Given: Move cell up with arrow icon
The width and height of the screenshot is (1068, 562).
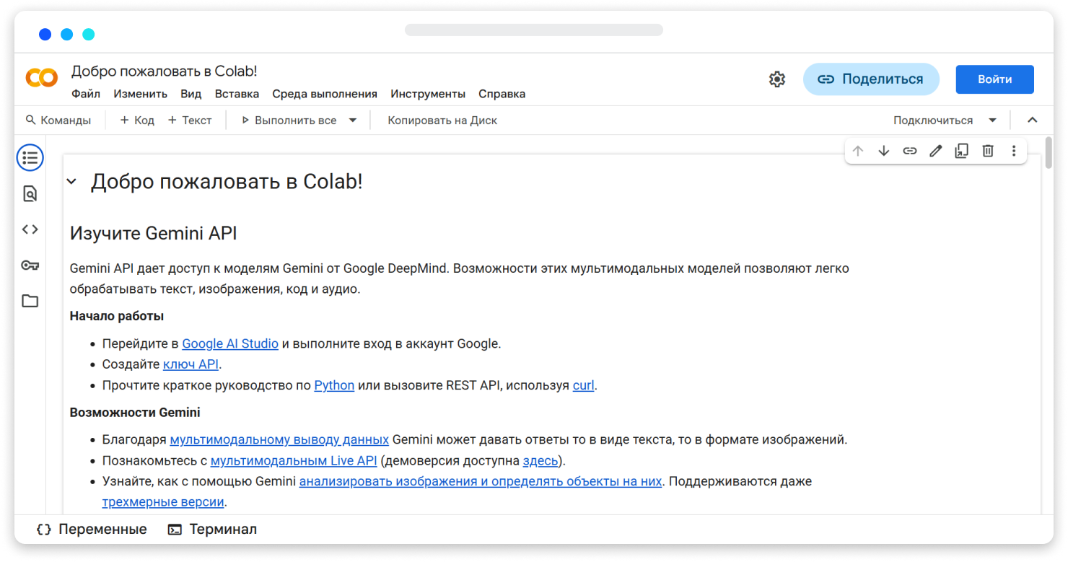Looking at the screenshot, I should click(x=858, y=151).
